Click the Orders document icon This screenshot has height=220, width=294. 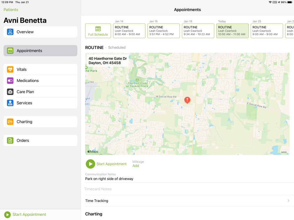click(x=10, y=141)
